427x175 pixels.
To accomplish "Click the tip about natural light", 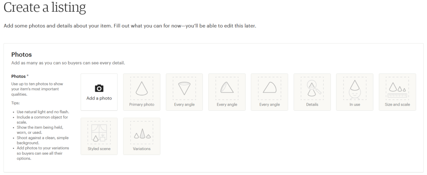I will 43,112.
